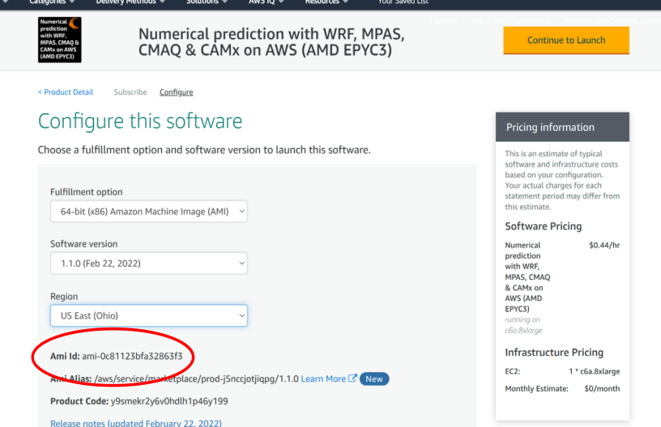Click the product title heading
Screen dimensions: 661x427
[x=271, y=42]
